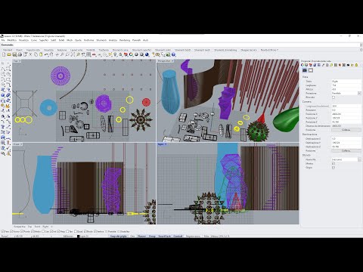363x272 pixels.
Task: Open the Layers icon in Standard toolbar
Action: pyautogui.click(x=126, y=54)
